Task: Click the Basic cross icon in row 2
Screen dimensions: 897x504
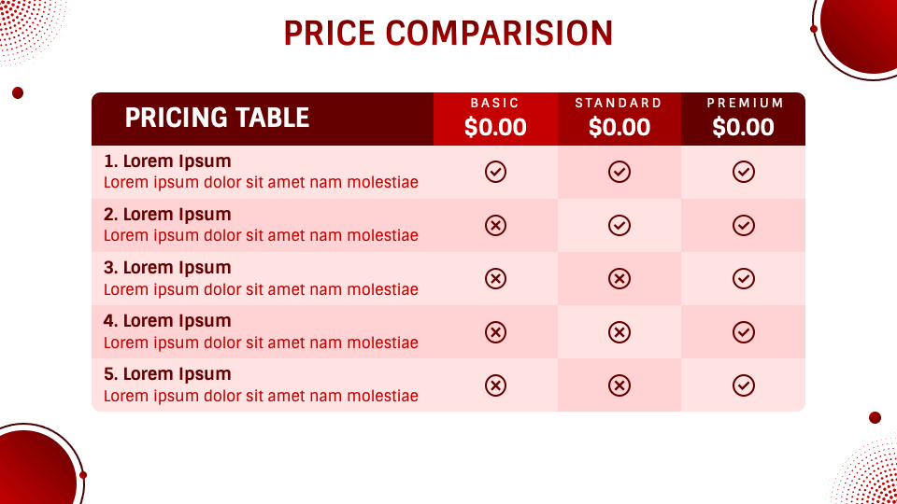Action: pos(496,225)
